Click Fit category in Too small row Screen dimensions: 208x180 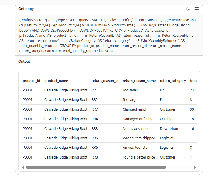[x=162, y=90]
